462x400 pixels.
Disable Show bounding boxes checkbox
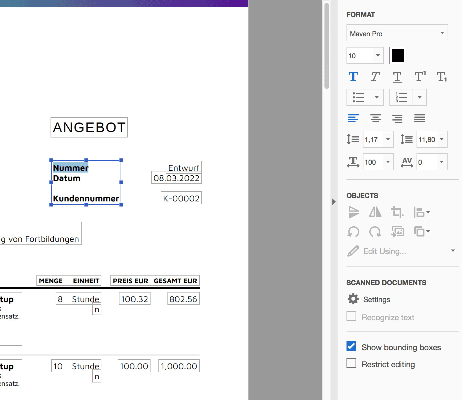(x=351, y=346)
